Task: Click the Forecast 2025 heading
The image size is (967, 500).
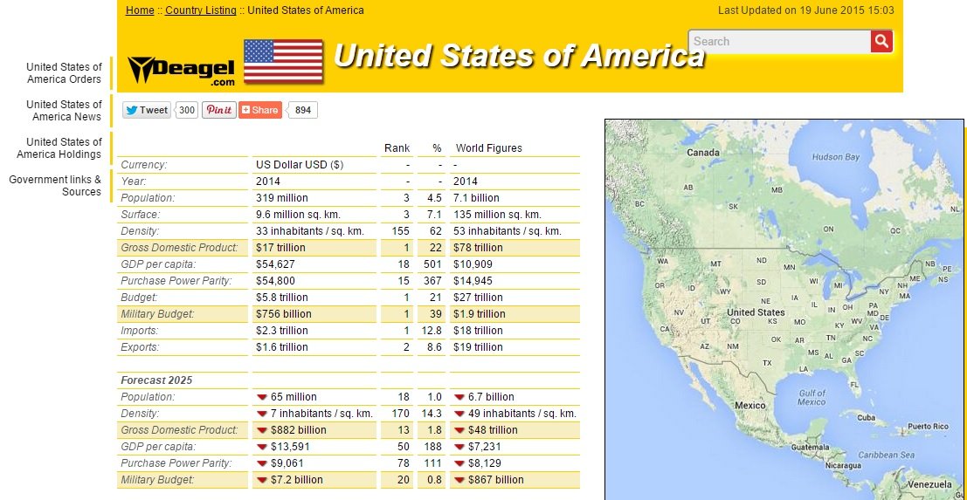Action: 156,380
